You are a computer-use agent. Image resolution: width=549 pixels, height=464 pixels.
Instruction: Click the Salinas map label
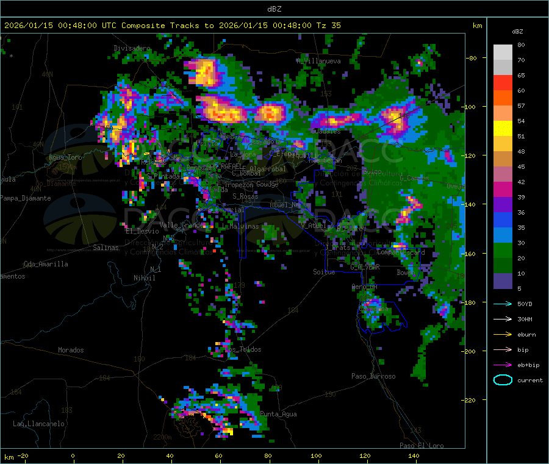pos(106,248)
